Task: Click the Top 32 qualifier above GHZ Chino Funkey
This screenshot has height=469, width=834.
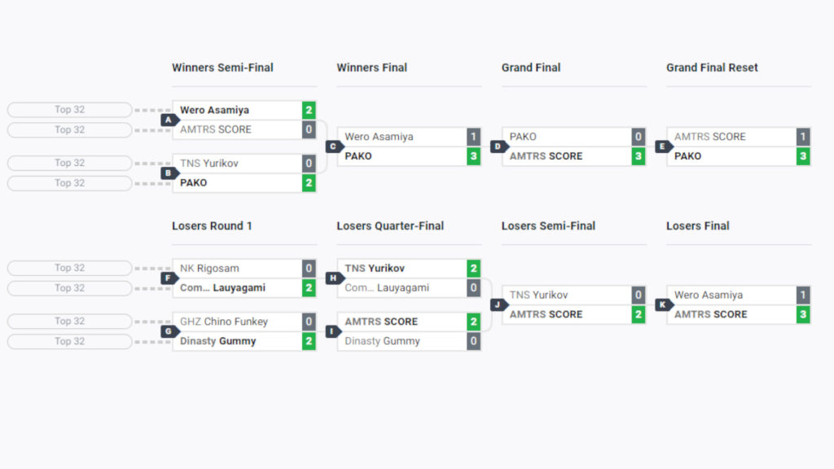Action: click(x=69, y=321)
